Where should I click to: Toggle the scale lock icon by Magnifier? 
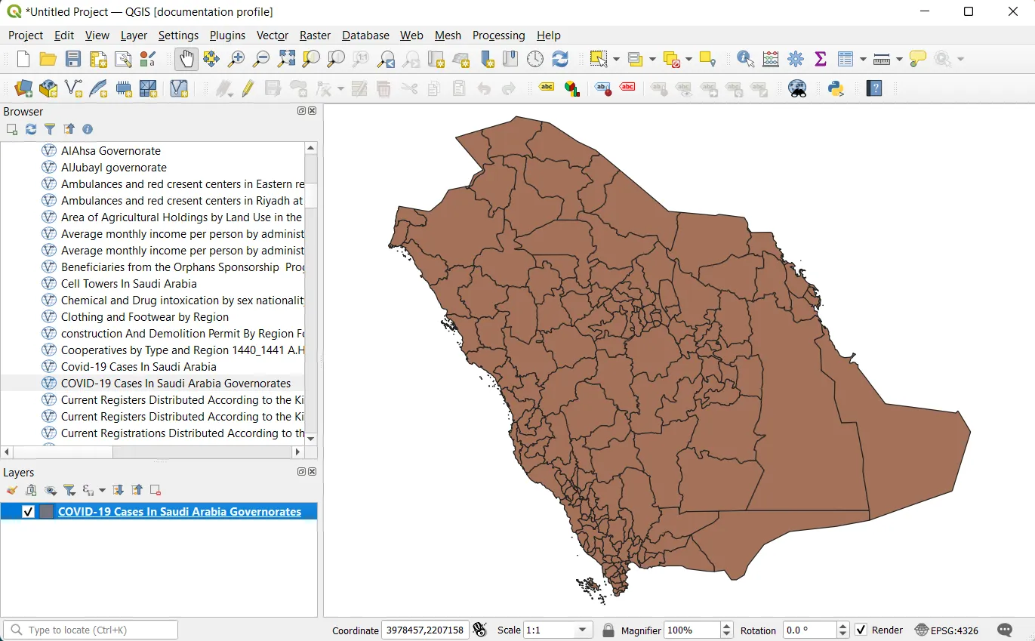pos(608,630)
